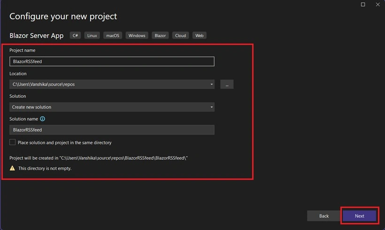Image resolution: width=385 pixels, height=230 pixels.
Task: Click the Project name input field
Action: pos(112,61)
